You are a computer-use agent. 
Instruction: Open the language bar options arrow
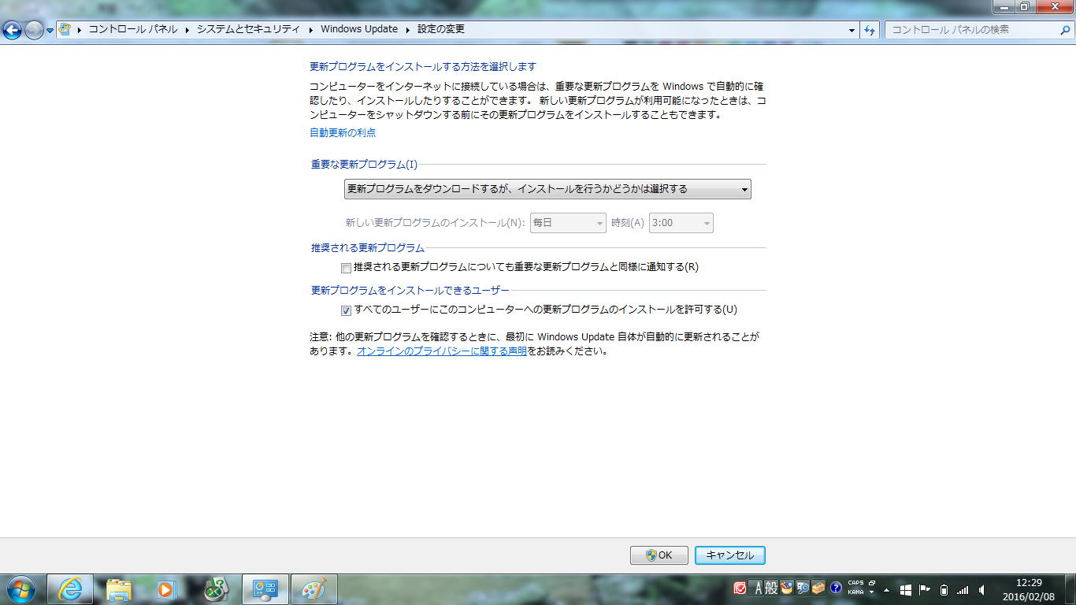pos(872,593)
